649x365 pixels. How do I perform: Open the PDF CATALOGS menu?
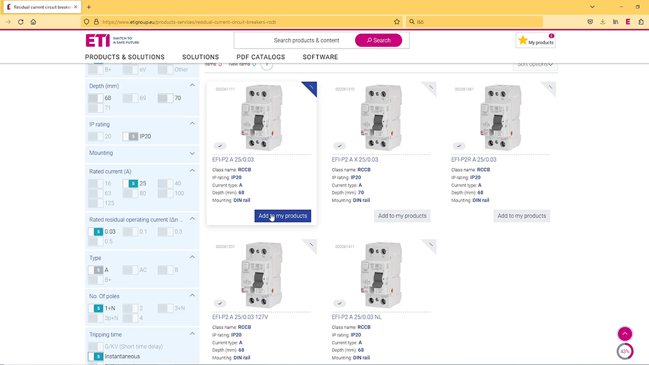tap(260, 57)
